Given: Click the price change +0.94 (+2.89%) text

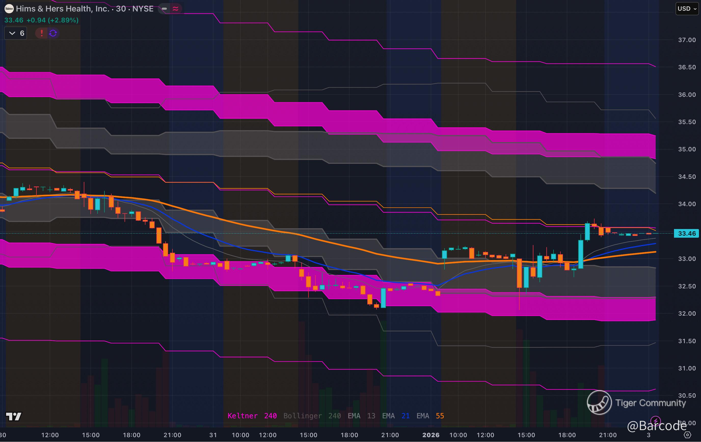Looking at the screenshot, I should [x=52, y=20].
